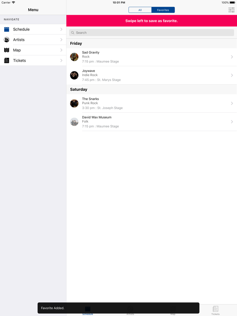Click The Snarks title text
The height and width of the screenshot is (316, 237).
pos(91,99)
